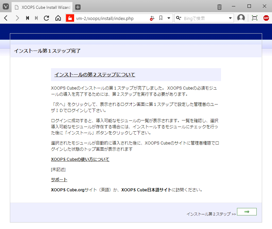The height and width of the screenshot is (229, 272).
Task: Reload the current page
Action: click(46, 18)
